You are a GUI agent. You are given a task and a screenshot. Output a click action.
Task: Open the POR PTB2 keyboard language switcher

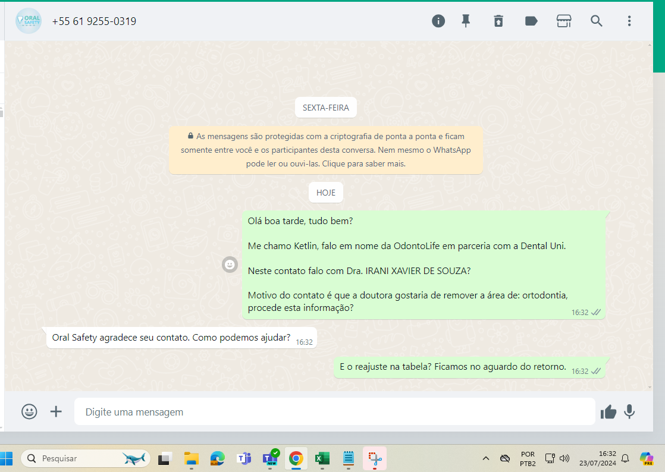point(528,459)
